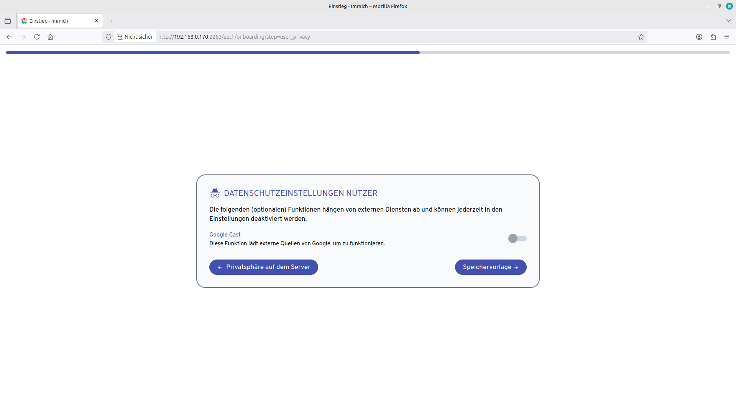Click the incognito privacy icon in heading

click(215, 193)
